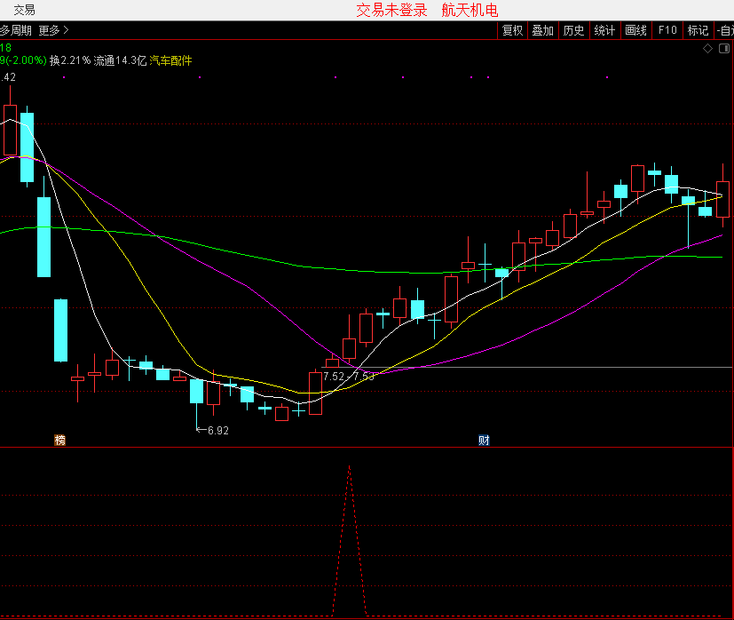
Task: Click the 航天机电 stock name title
Action: (470, 10)
